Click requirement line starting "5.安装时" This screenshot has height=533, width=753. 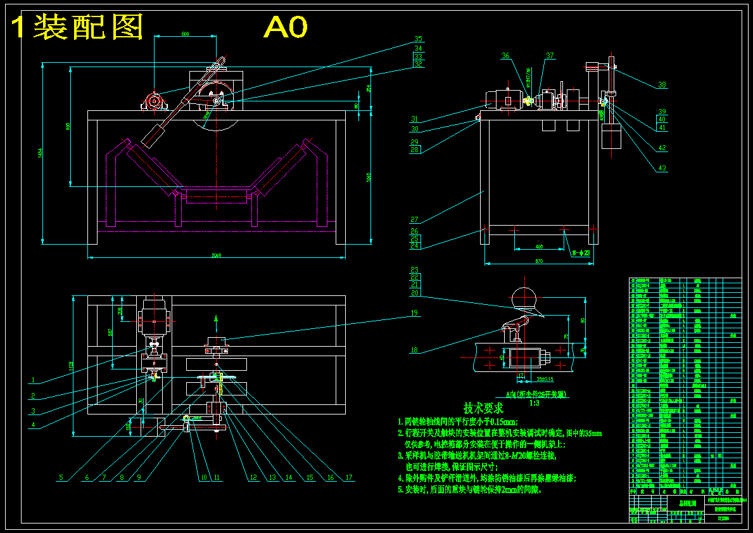point(470,491)
